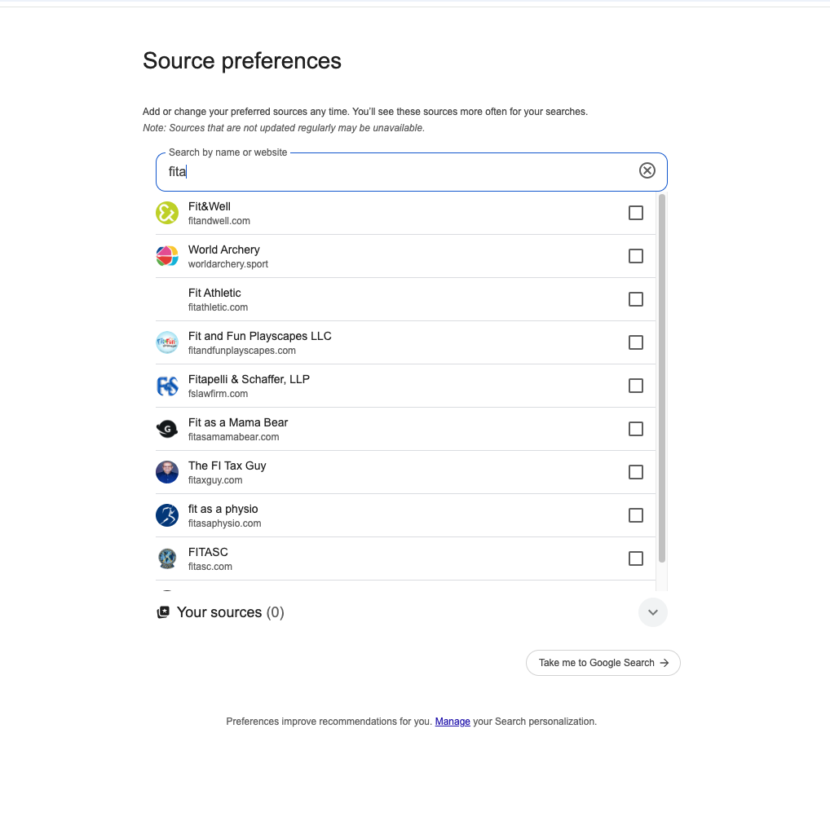Click Fit as a Mama Bear icon
The width and height of the screenshot is (830, 830).
point(167,429)
